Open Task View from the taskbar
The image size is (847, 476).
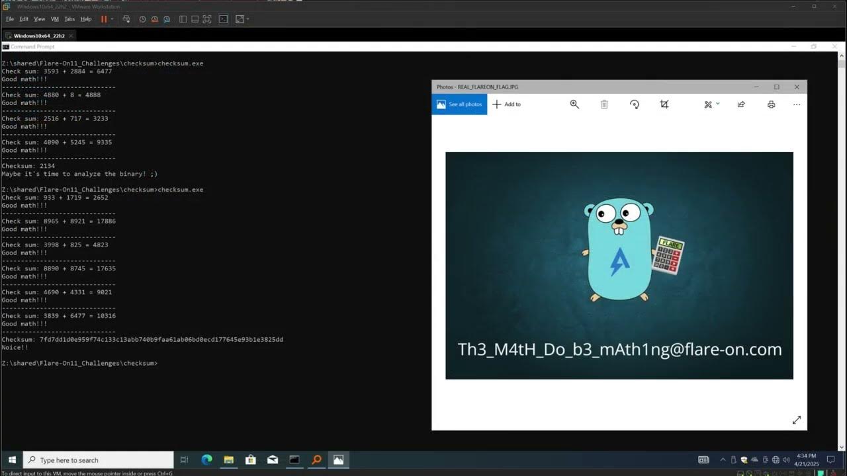point(184,460)
